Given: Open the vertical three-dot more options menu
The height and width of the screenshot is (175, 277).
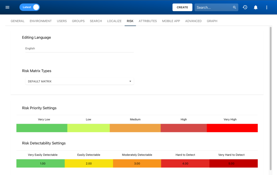Looking at the screenshot, I should coord(266,7).
